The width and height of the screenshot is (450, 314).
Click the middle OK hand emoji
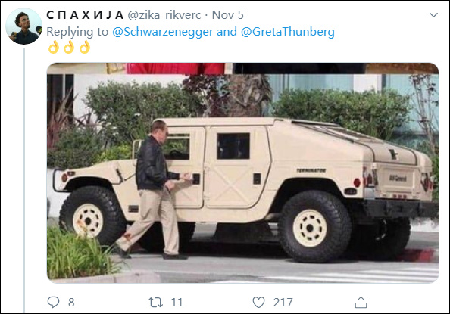pyautogui.click(x=69, y=47)
